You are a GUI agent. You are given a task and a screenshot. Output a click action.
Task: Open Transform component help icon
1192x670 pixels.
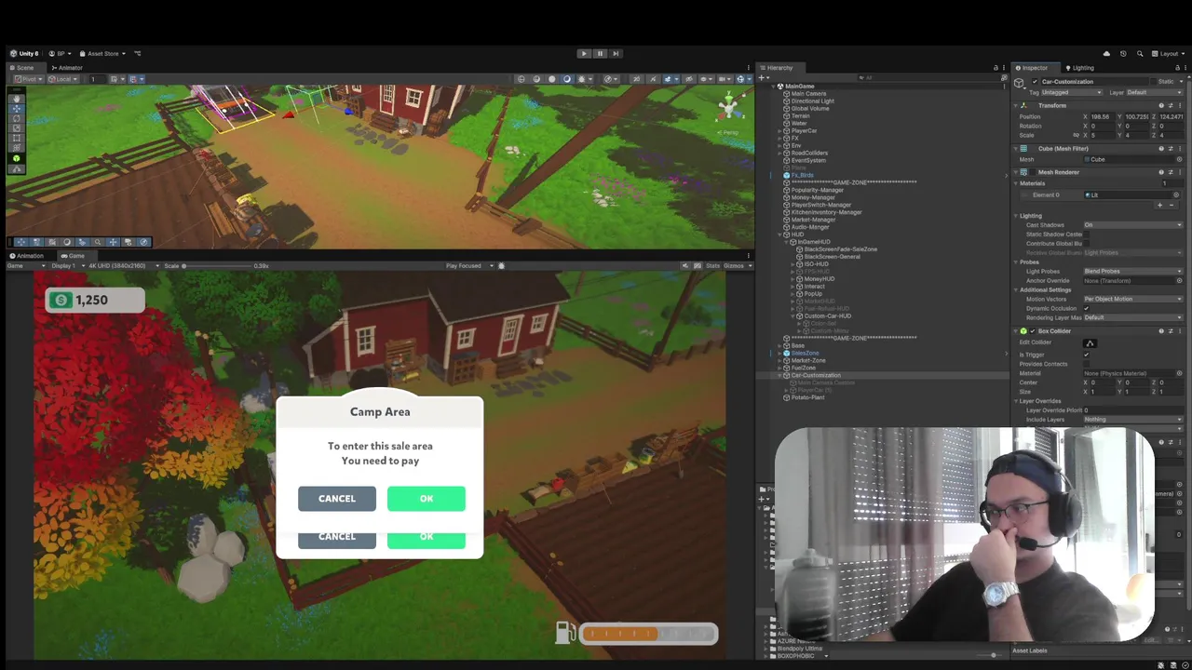1162,105
